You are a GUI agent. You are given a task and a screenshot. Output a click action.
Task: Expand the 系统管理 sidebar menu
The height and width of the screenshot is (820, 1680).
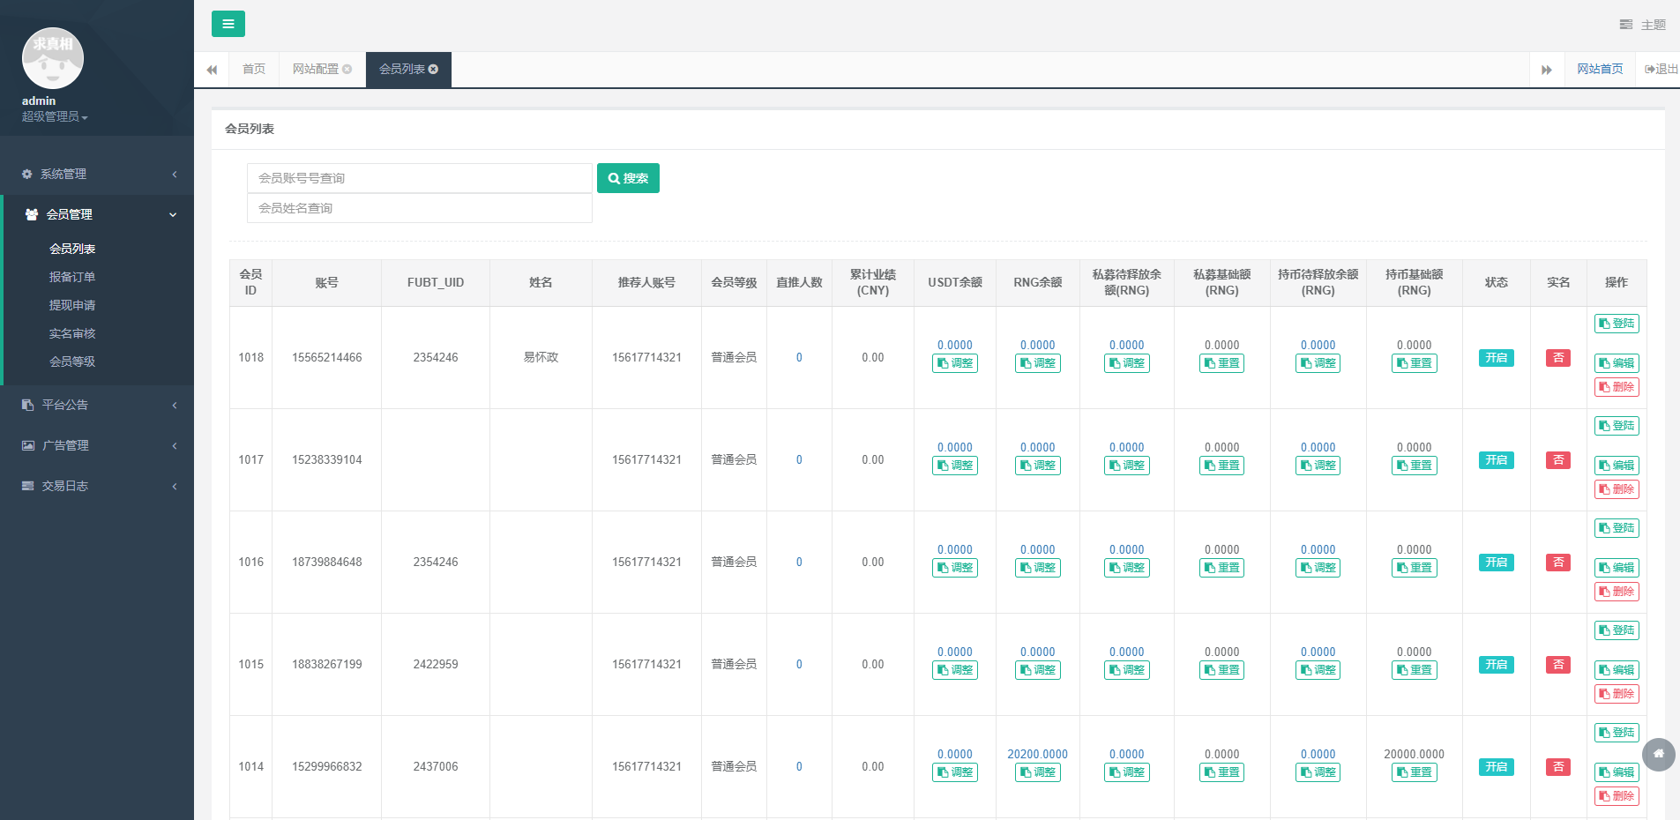point(97,175)
